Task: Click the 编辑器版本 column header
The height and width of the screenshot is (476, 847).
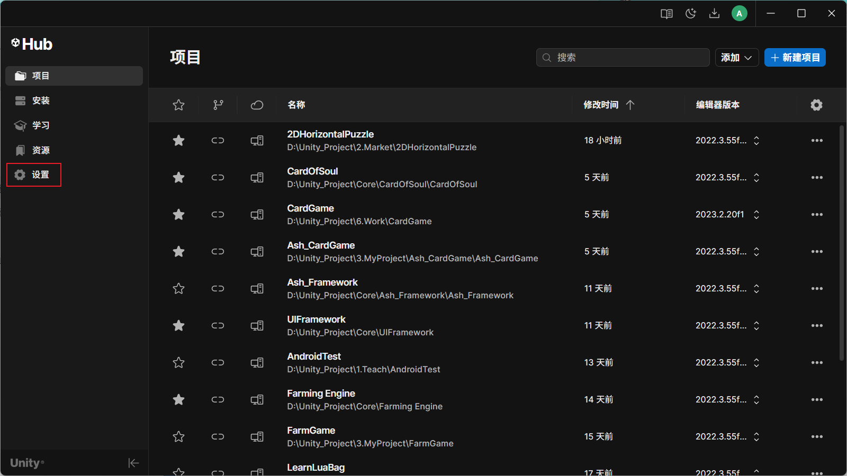Action: (x=718, y=105)
